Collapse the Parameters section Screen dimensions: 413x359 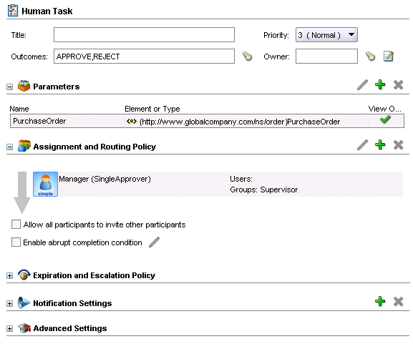click(10, 87)
